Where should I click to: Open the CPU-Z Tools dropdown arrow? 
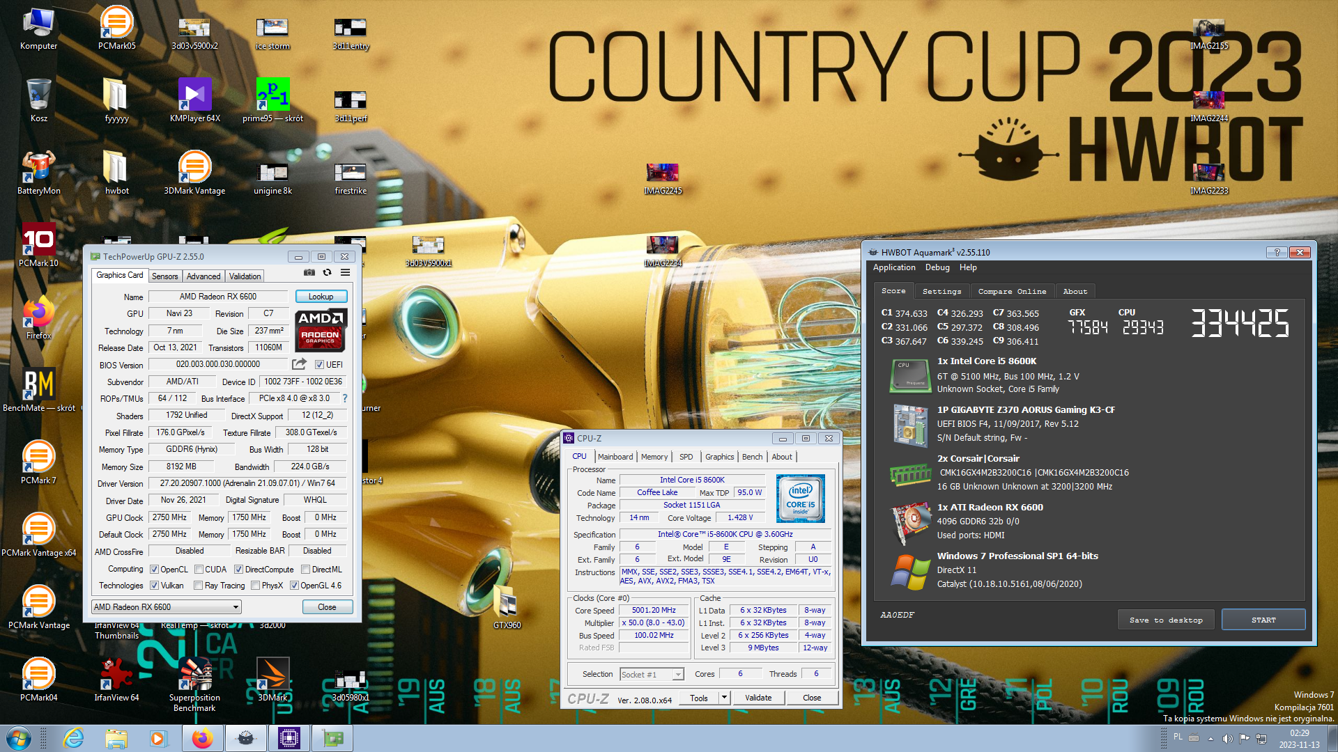point(724,697)
